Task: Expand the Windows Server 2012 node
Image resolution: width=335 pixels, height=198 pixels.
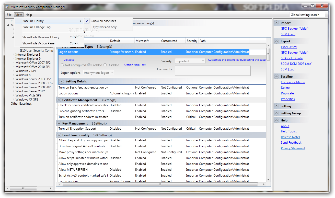Action: [x=14, y=91]
